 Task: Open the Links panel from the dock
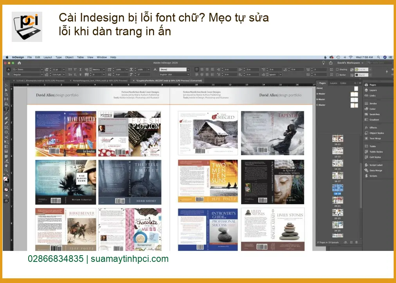pos(370,96)
